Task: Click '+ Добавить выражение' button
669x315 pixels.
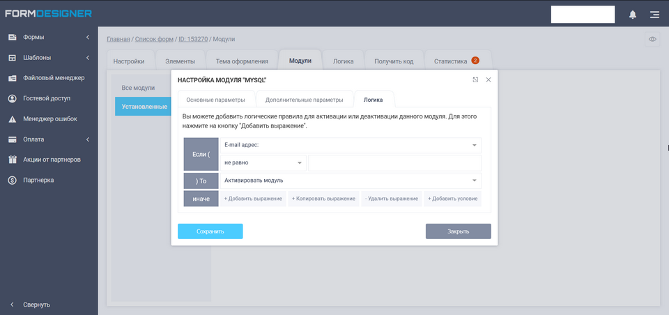Action: click(253, 199)
